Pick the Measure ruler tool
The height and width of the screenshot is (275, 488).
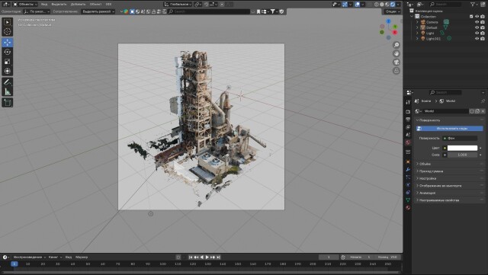click(7, 91)
